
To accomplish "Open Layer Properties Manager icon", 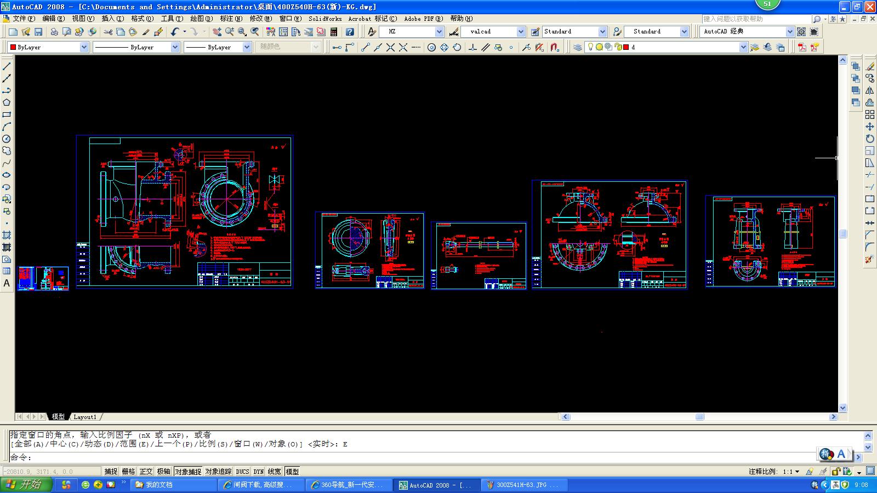I will point(578,47).
